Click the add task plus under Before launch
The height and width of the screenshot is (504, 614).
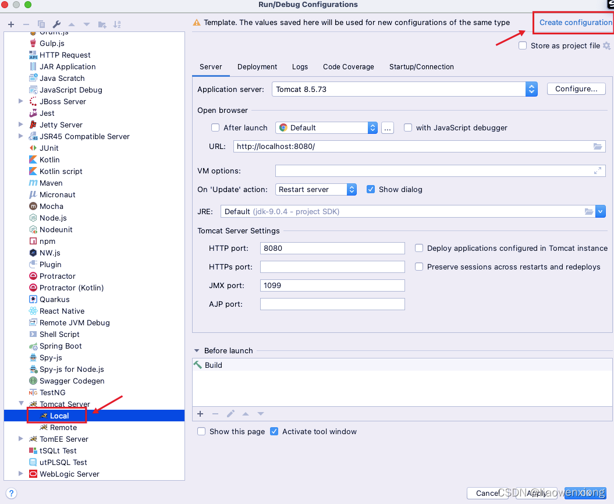pos(200,414)
